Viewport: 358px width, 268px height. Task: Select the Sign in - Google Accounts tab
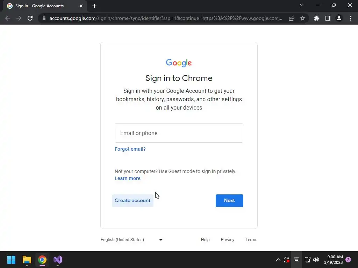[x=44, y=6]
